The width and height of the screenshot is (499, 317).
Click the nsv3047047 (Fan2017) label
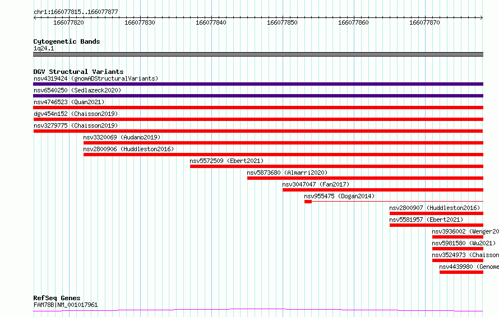tap(316, 184)
